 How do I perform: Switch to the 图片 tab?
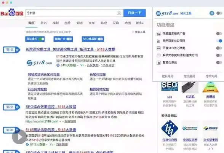(67, 23)
